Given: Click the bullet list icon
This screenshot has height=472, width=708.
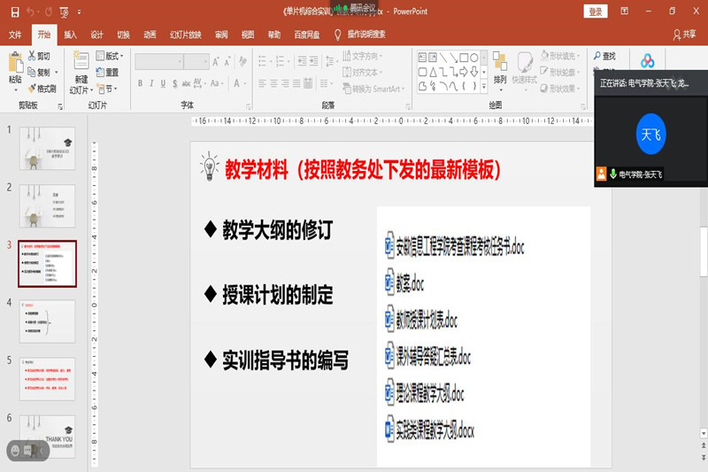Looking at the screenshot, I should coord(262,61).
